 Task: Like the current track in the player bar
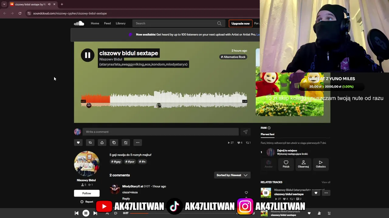[309, 213]
